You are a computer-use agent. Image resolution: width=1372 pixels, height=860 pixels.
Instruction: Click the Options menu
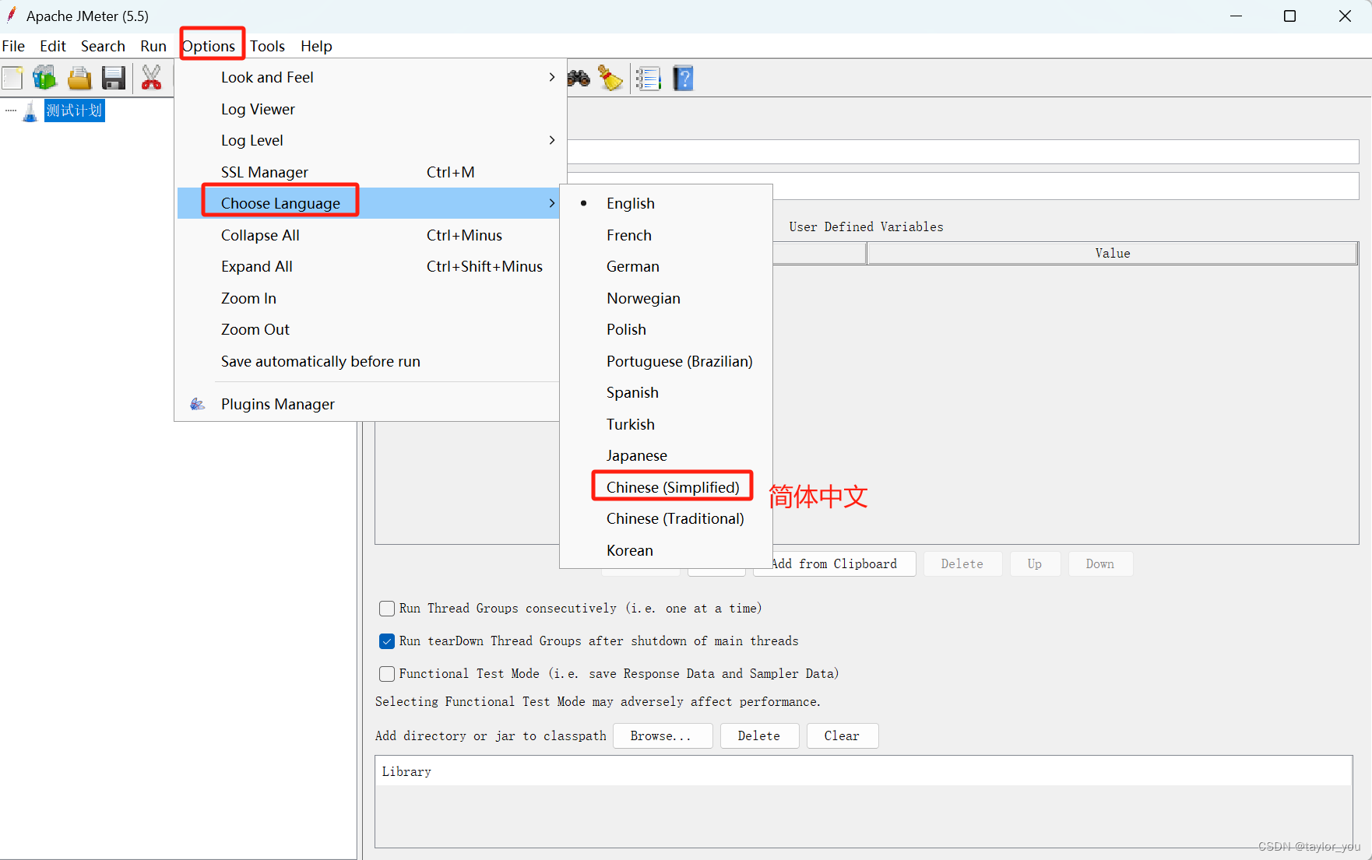click(x=209, y=46)
